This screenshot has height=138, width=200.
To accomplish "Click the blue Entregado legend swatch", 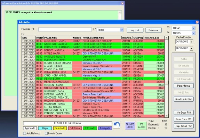I will click(105, 128).
